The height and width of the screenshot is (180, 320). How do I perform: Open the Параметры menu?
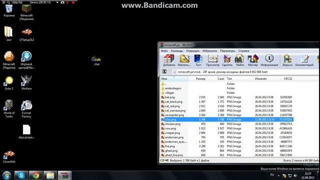click(227, 51)
